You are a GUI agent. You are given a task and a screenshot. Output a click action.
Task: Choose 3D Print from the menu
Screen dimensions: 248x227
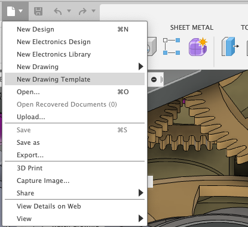75,168
